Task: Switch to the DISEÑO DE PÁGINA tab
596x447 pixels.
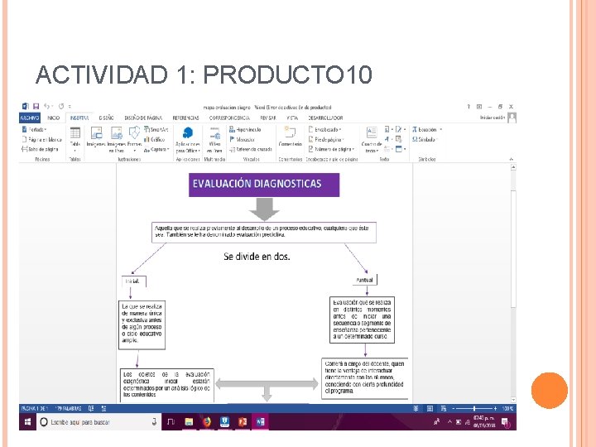Action: (x=143, y=118)
